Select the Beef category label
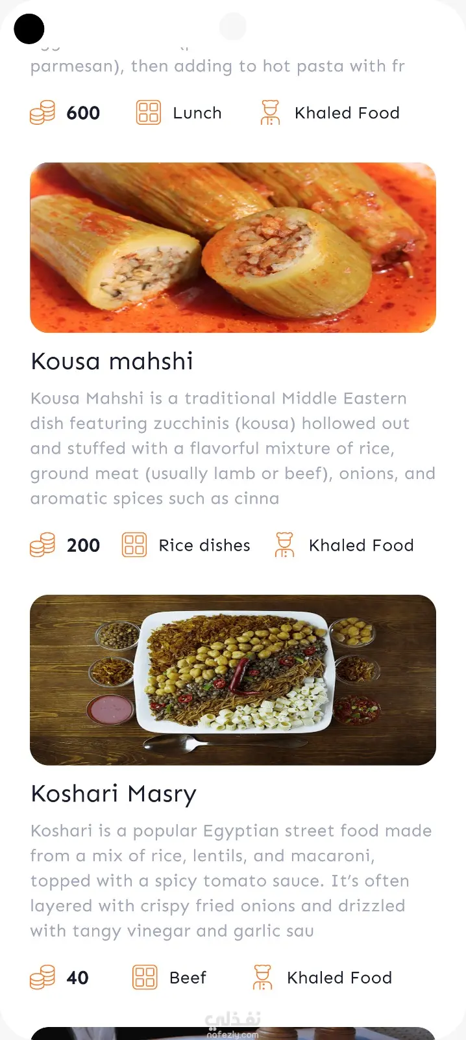Screen dimensions: 466x1040 pyautogui.click(x=188, y=978)
